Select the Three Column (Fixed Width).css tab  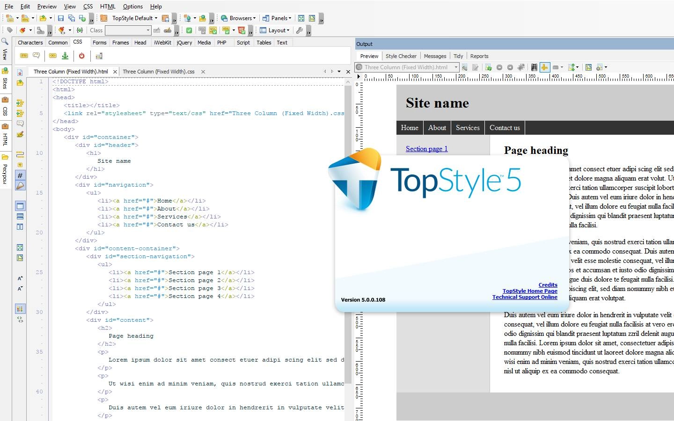(159, 72)
